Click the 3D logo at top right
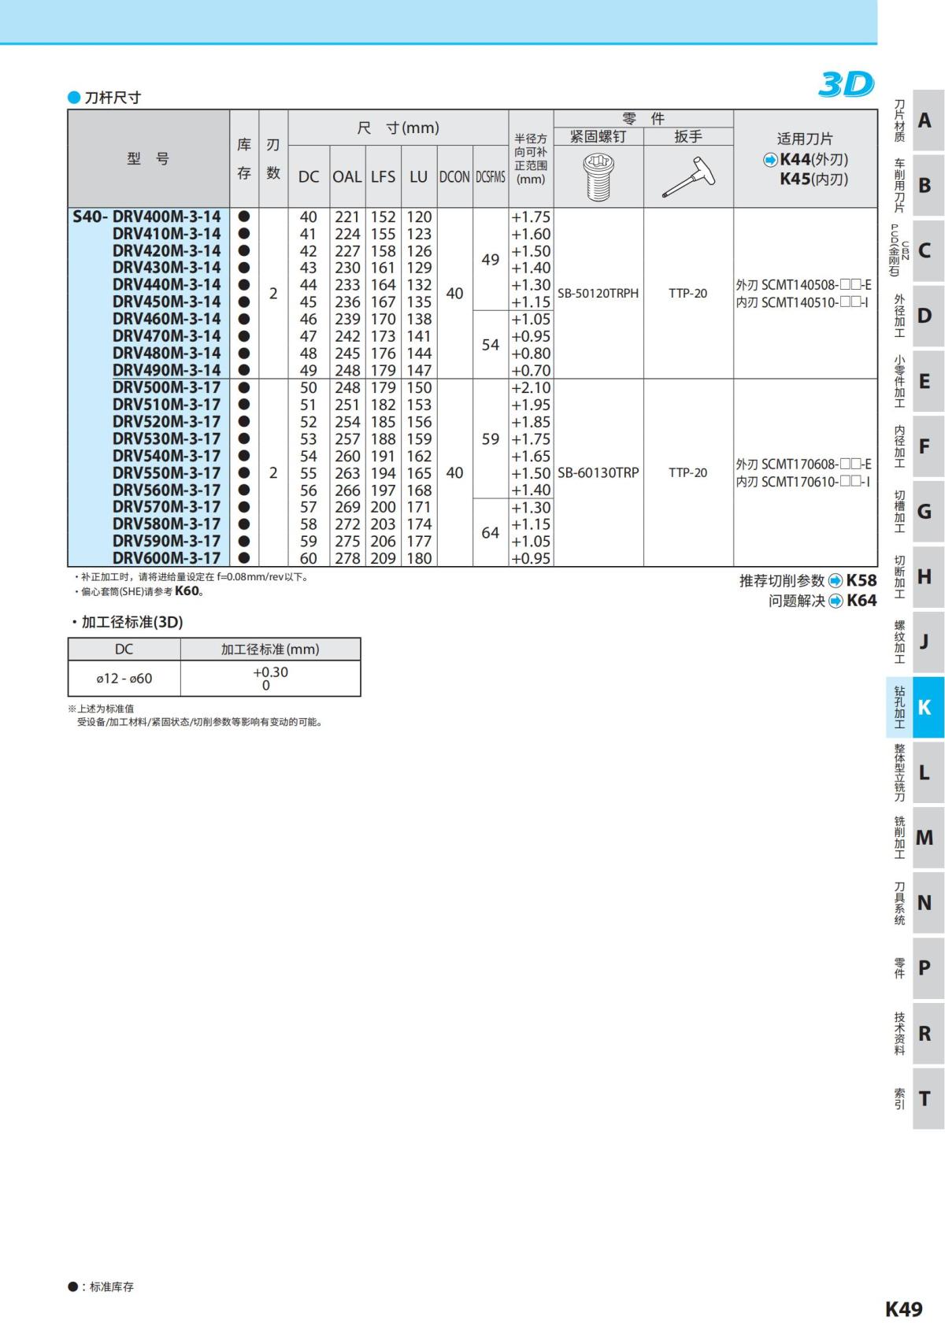Image resolution: width=945 pixels, height=1336 pixels. [x=847, y=84]
